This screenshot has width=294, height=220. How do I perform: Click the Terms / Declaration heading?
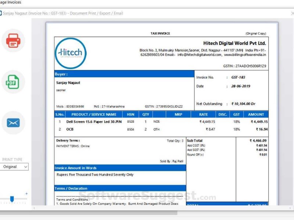coord(71,188)
